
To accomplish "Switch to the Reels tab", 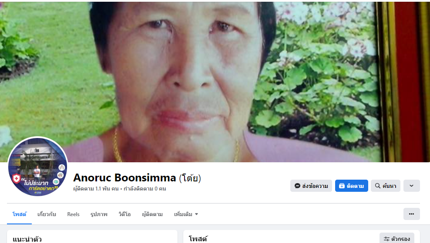I will click(x=73, y=214).
